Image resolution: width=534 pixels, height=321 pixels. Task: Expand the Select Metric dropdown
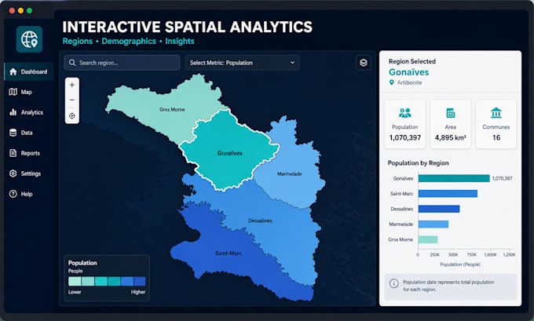242,63
